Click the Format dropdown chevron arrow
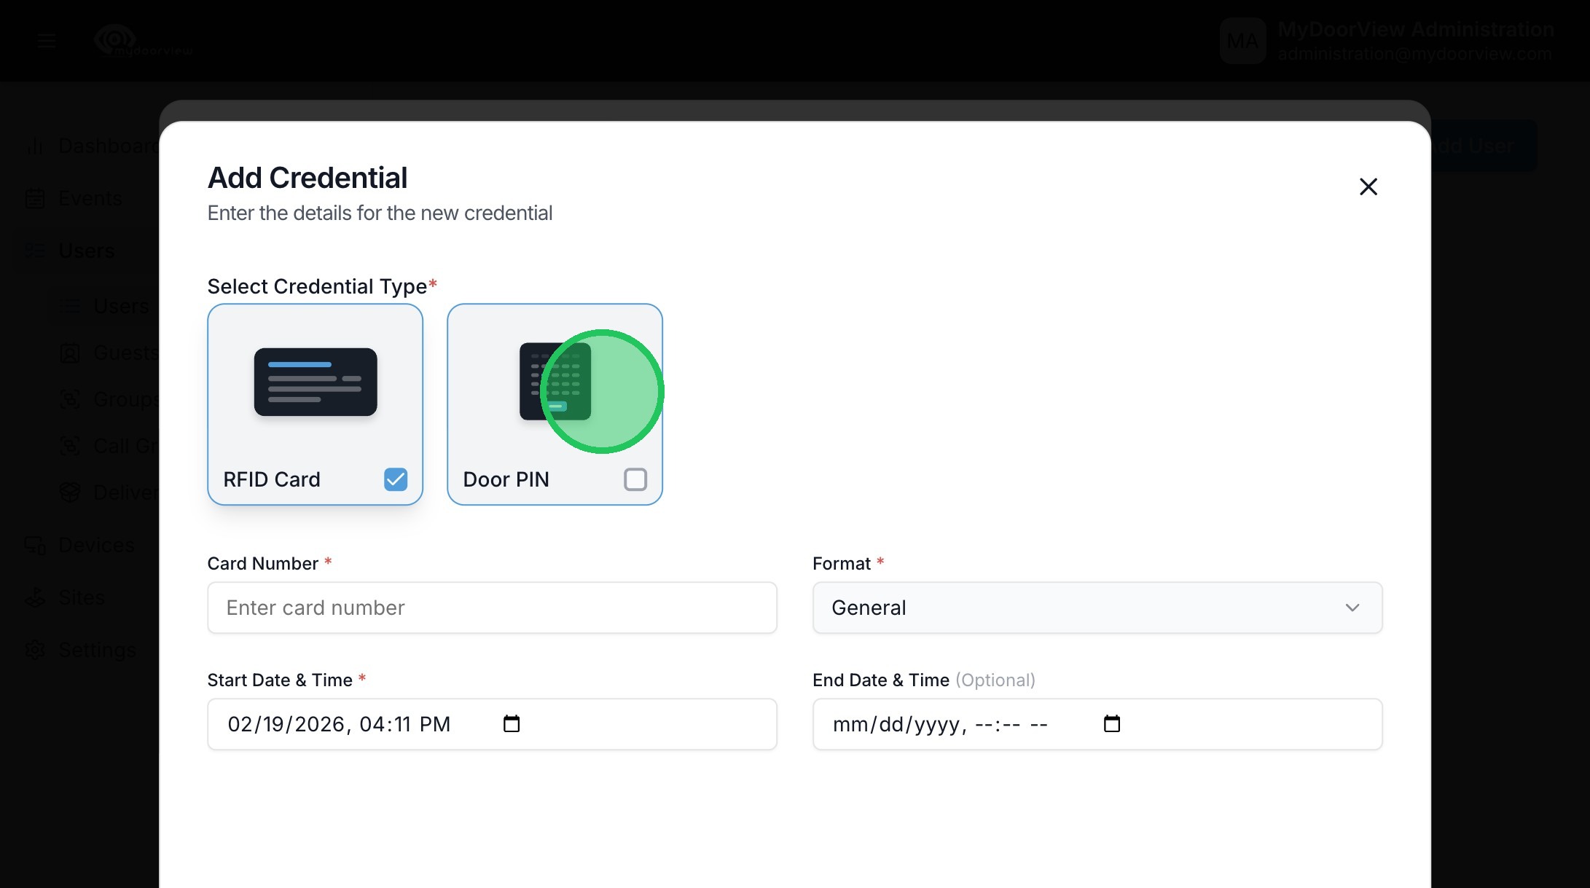This screenshot has width=1590, height=888. coord(1352,608)
